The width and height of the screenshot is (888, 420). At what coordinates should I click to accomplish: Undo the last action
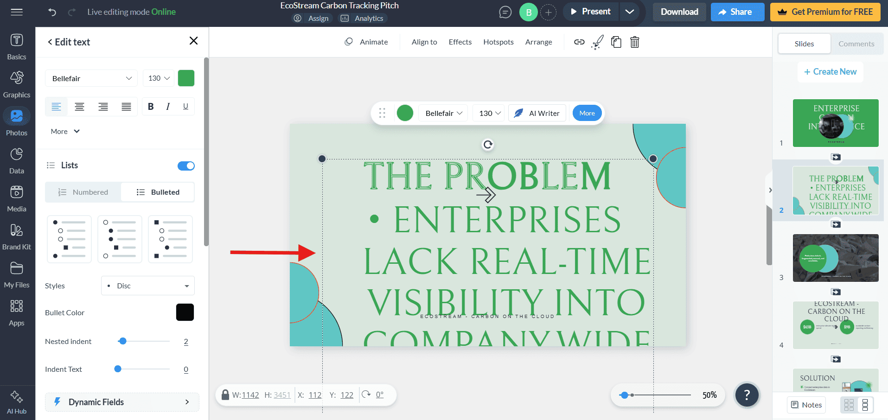click(52, 12)
